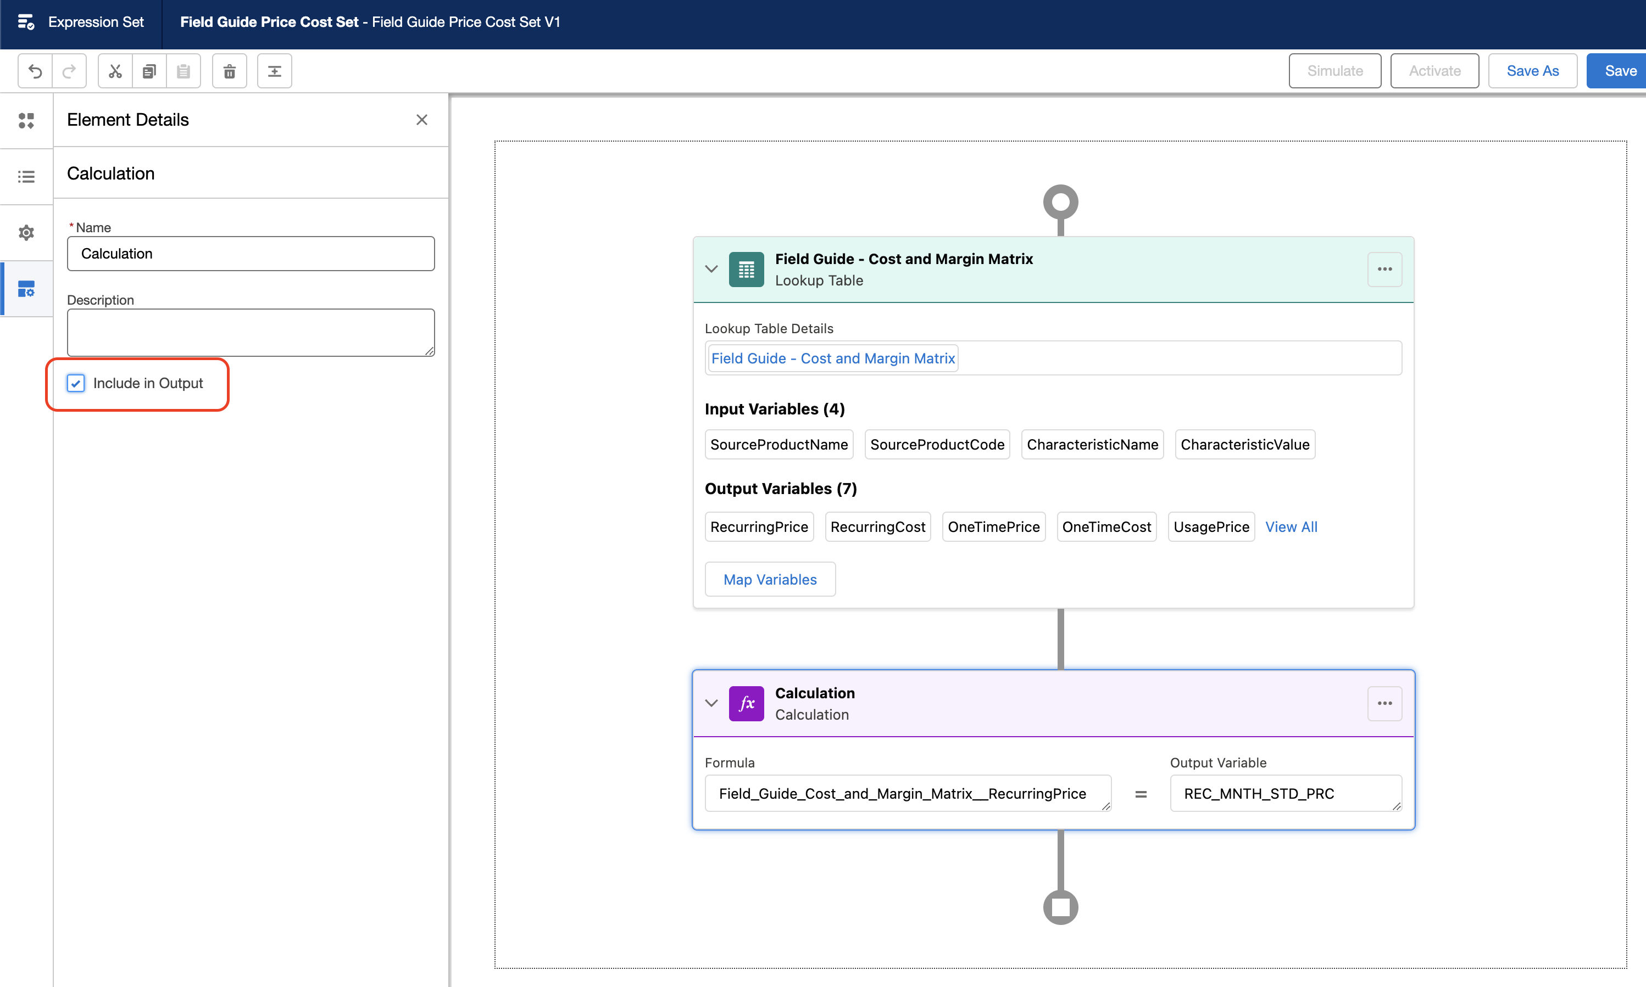Select the RecurringPrice output variable
The height and width of the screenshot is (987, 1646).
pos(759,527)
